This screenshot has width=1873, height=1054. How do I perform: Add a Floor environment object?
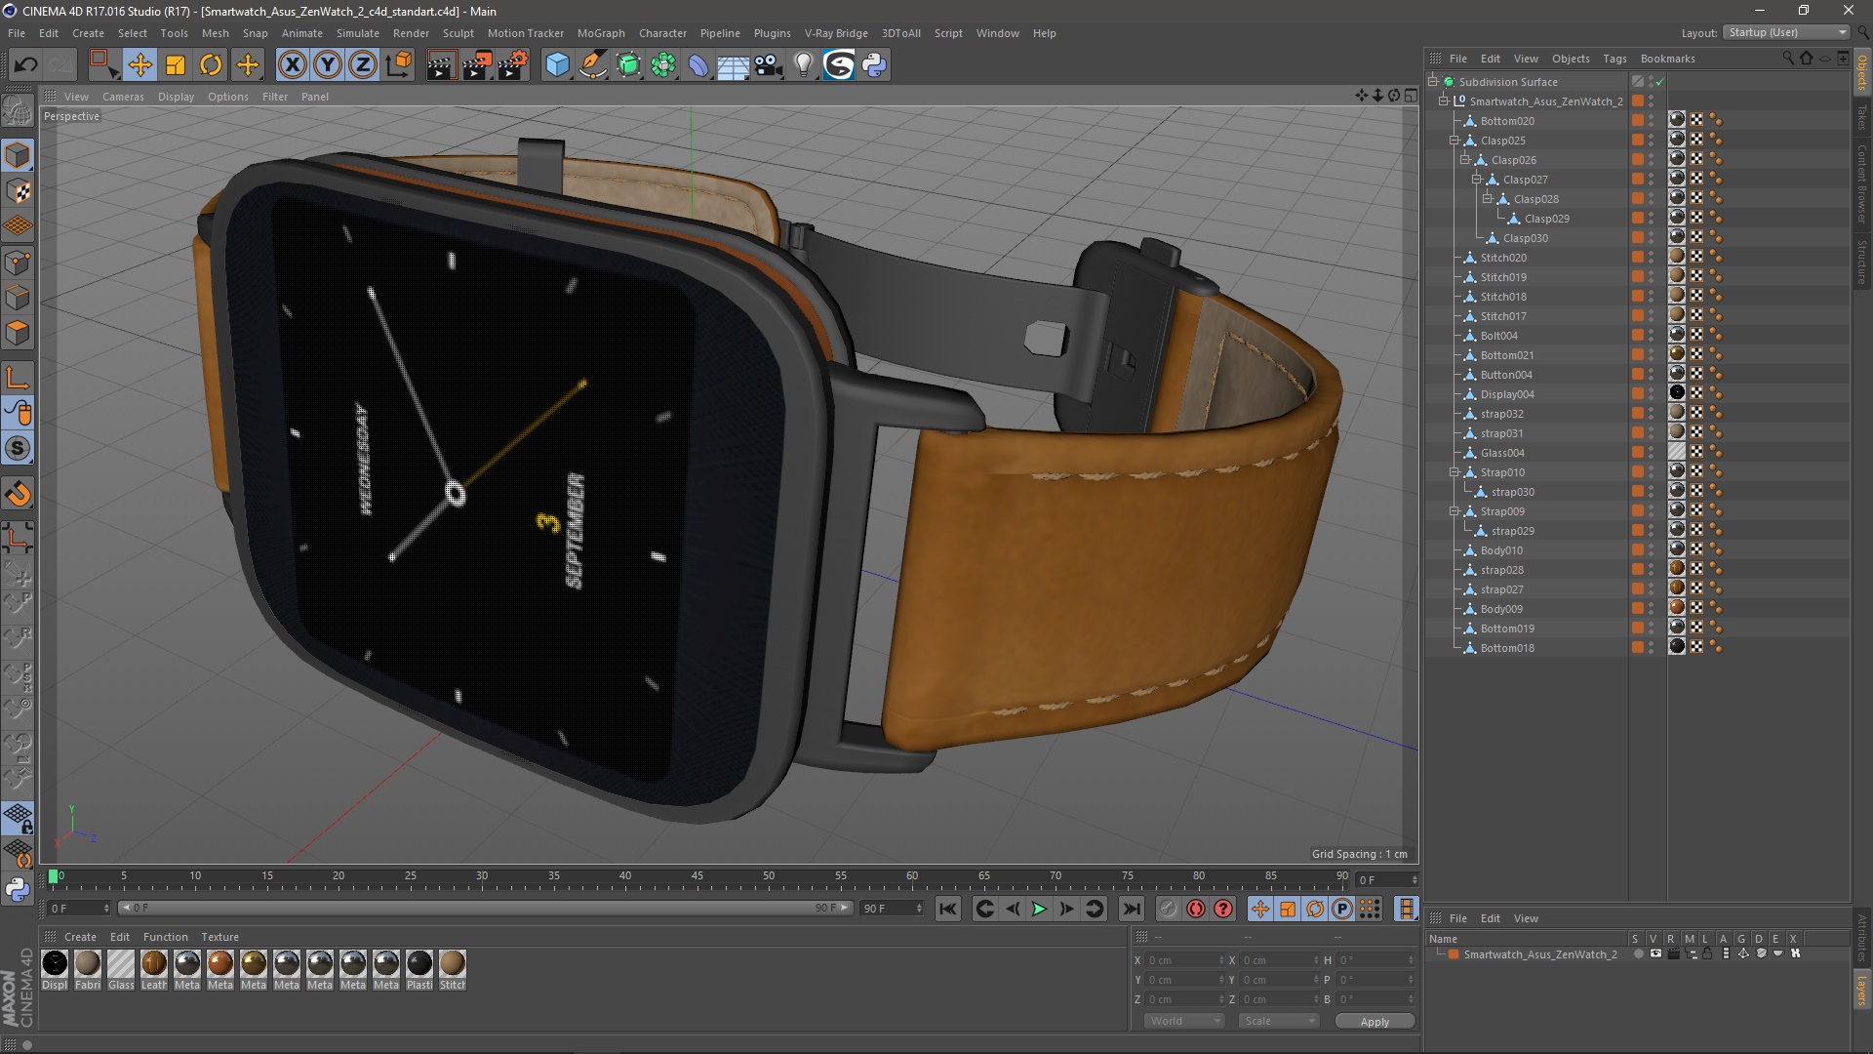pyautogui.click(x=734, y=65)
